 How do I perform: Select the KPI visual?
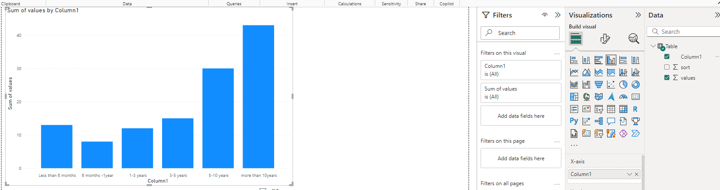(x=586, y=109)
